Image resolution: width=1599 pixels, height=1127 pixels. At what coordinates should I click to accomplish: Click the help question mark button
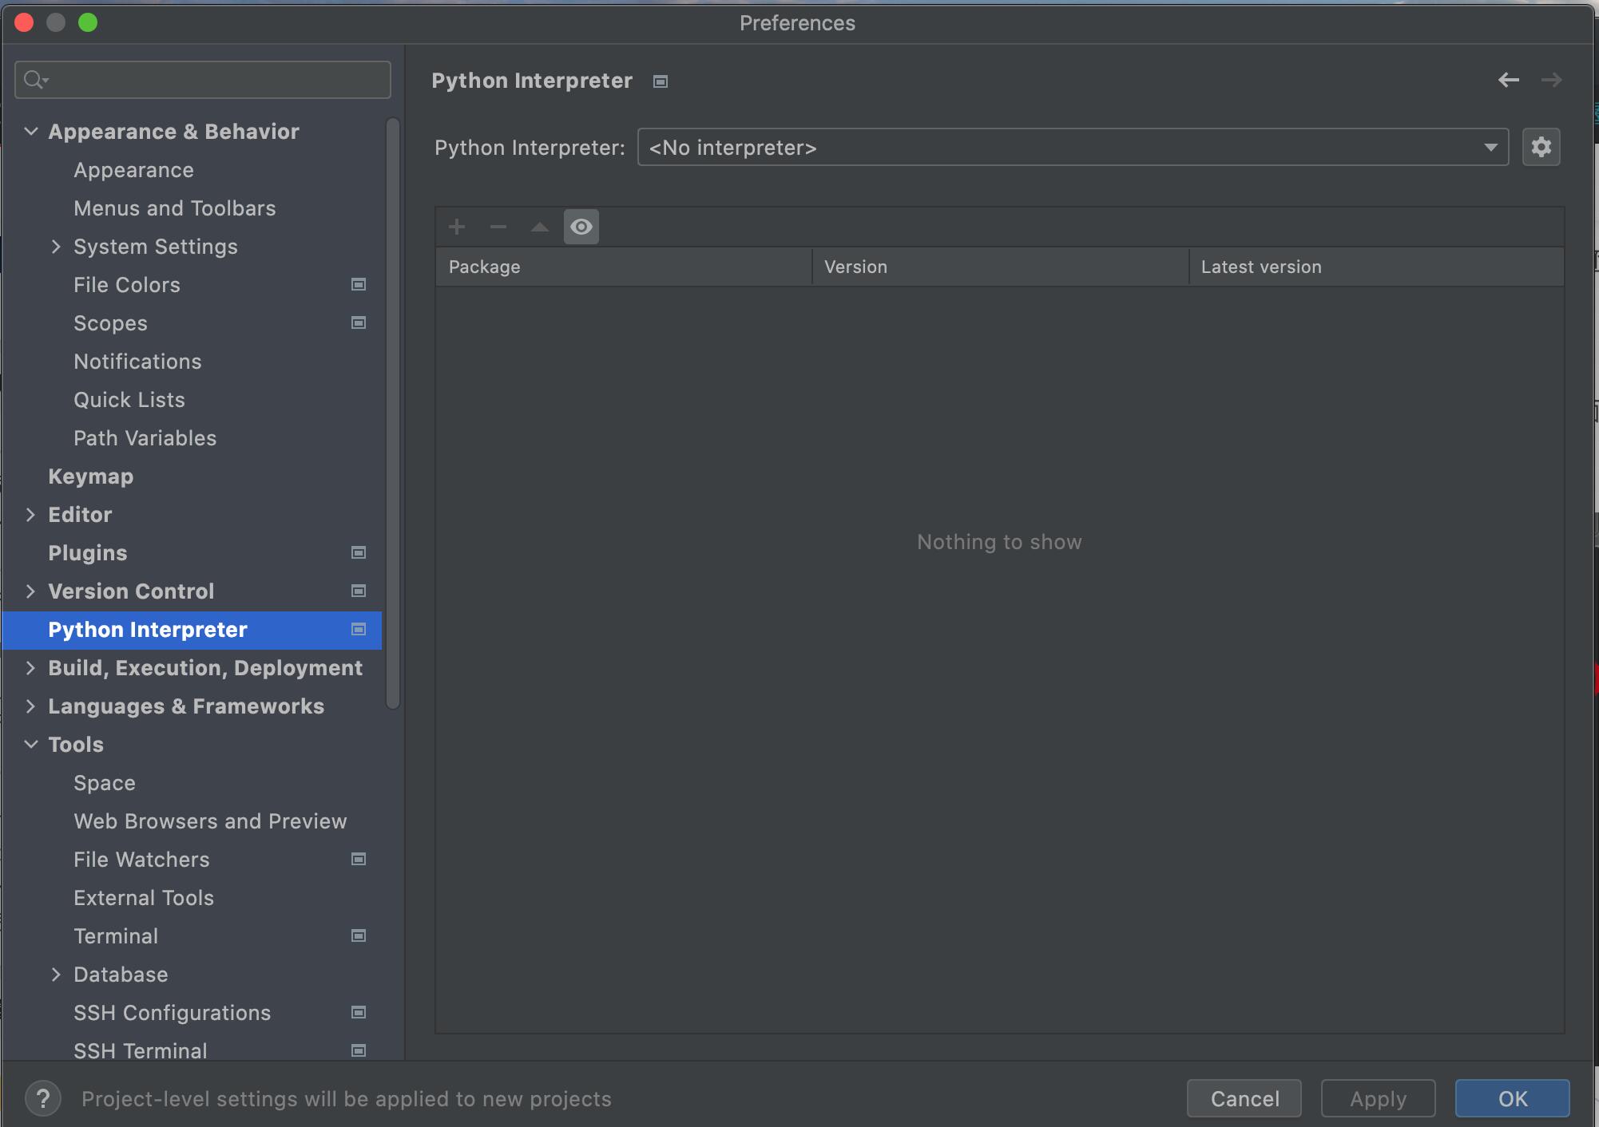click(x=42, y=1098)
